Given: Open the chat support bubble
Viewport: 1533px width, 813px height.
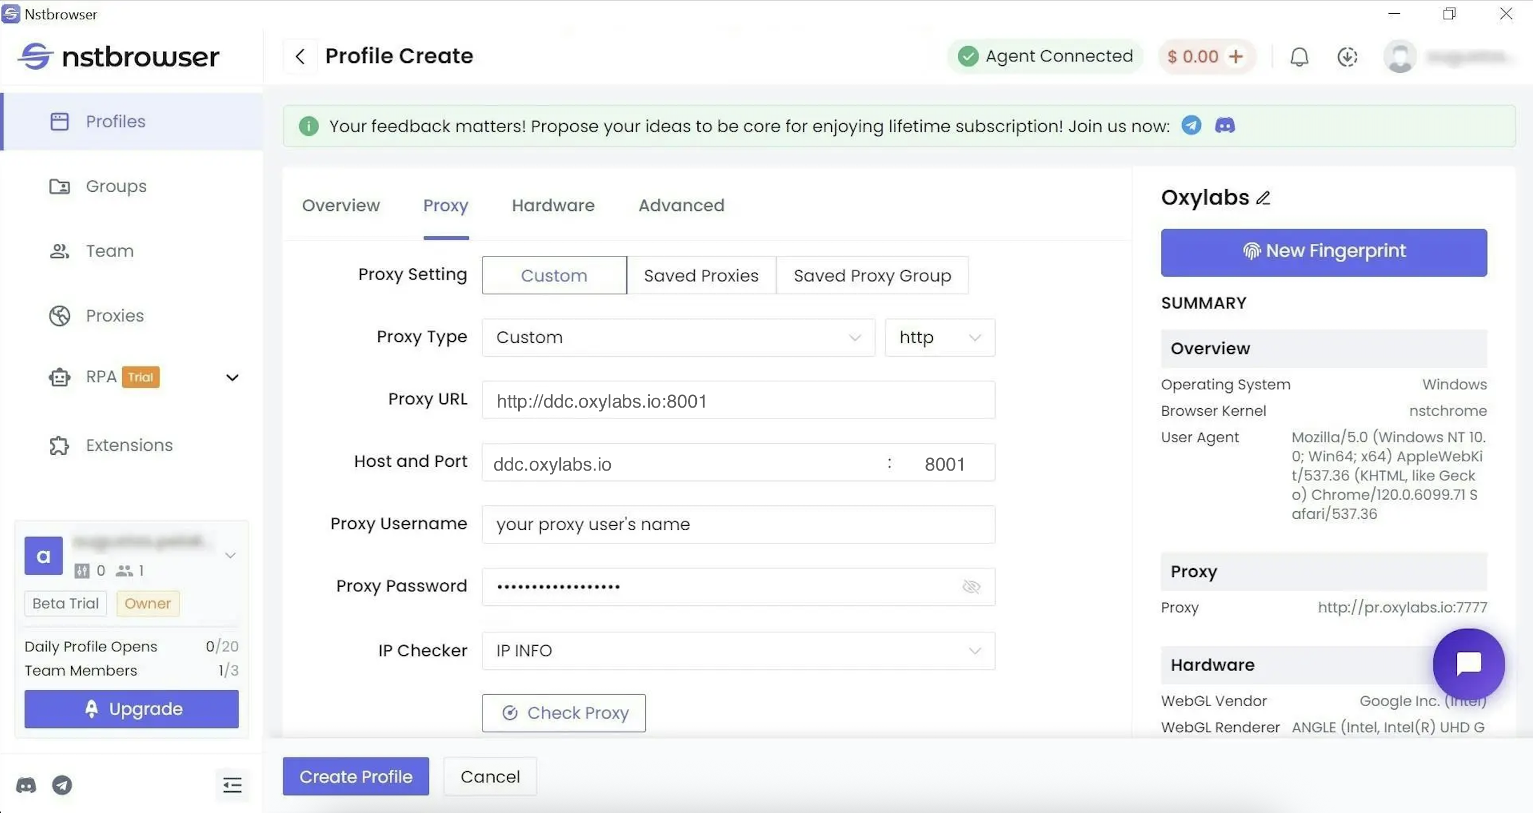Looking at the screenshot, I should pos(1468,664).
